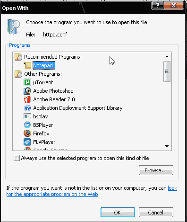The width and height of the screenshot is (187, 222).
Task: Click the bsplay program icon
Action: click(27, 116)
